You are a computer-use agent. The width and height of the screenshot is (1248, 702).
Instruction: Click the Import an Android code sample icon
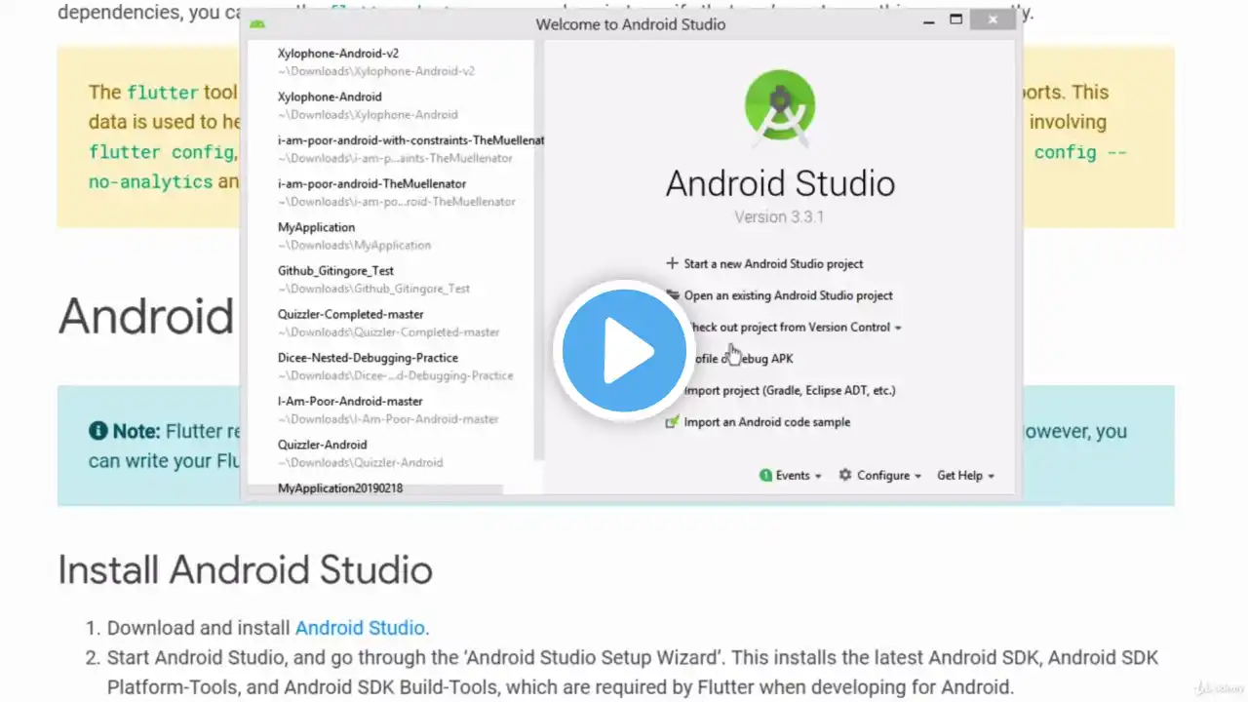672,422
